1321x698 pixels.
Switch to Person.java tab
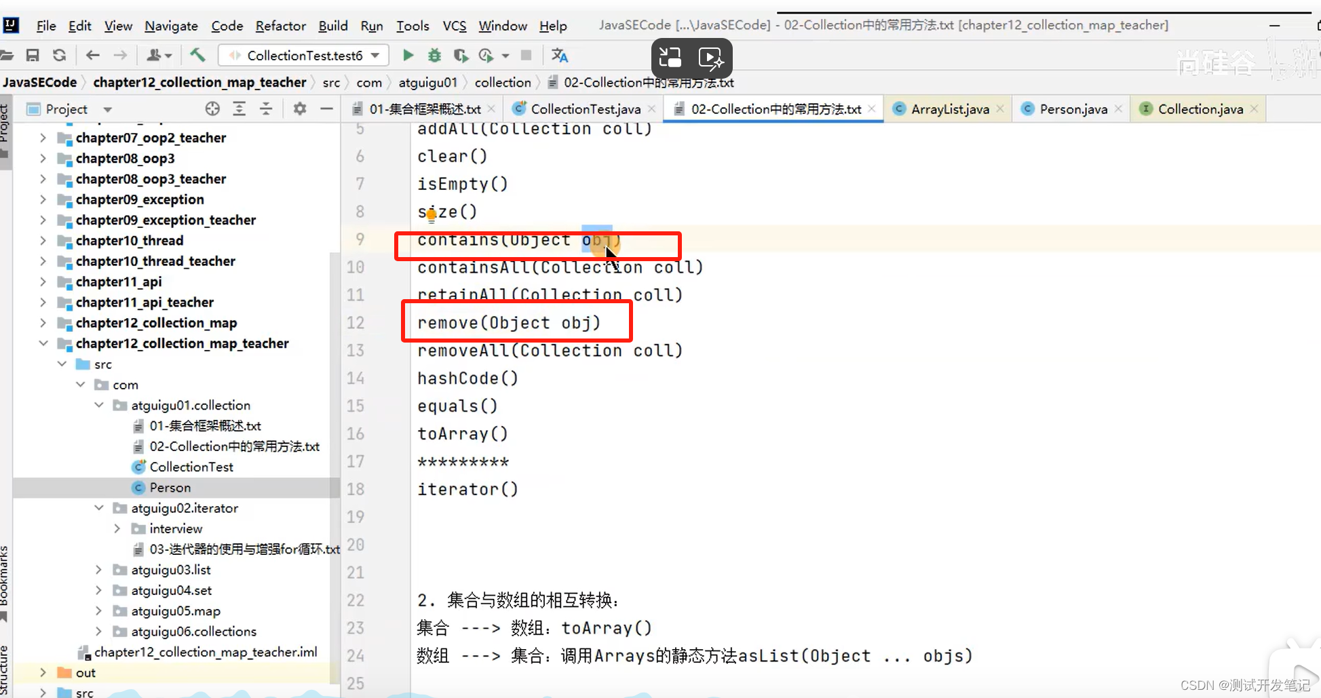pos(1073,109)
